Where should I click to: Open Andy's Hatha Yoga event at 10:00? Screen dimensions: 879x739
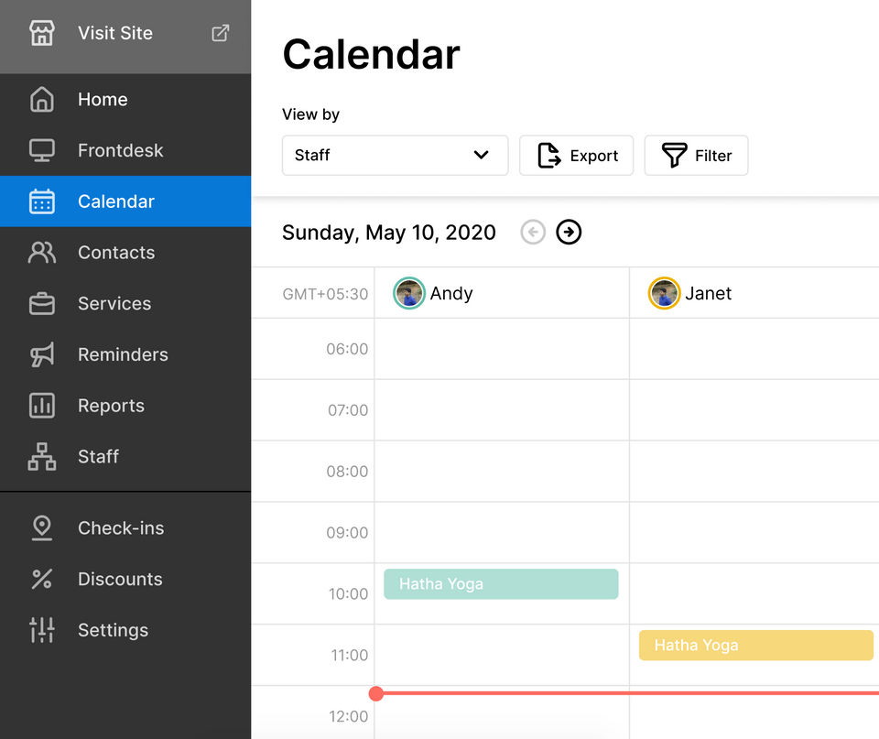click(x=501, y=584)
